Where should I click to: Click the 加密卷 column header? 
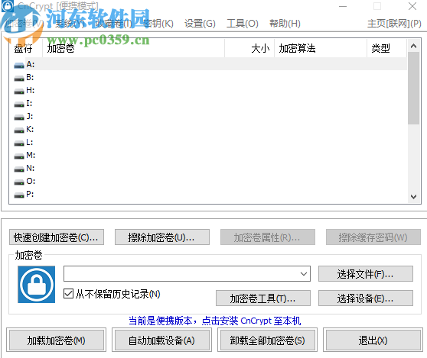tap(133, 48)
